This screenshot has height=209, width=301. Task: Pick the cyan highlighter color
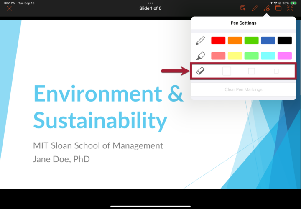[x=268, y=56]
